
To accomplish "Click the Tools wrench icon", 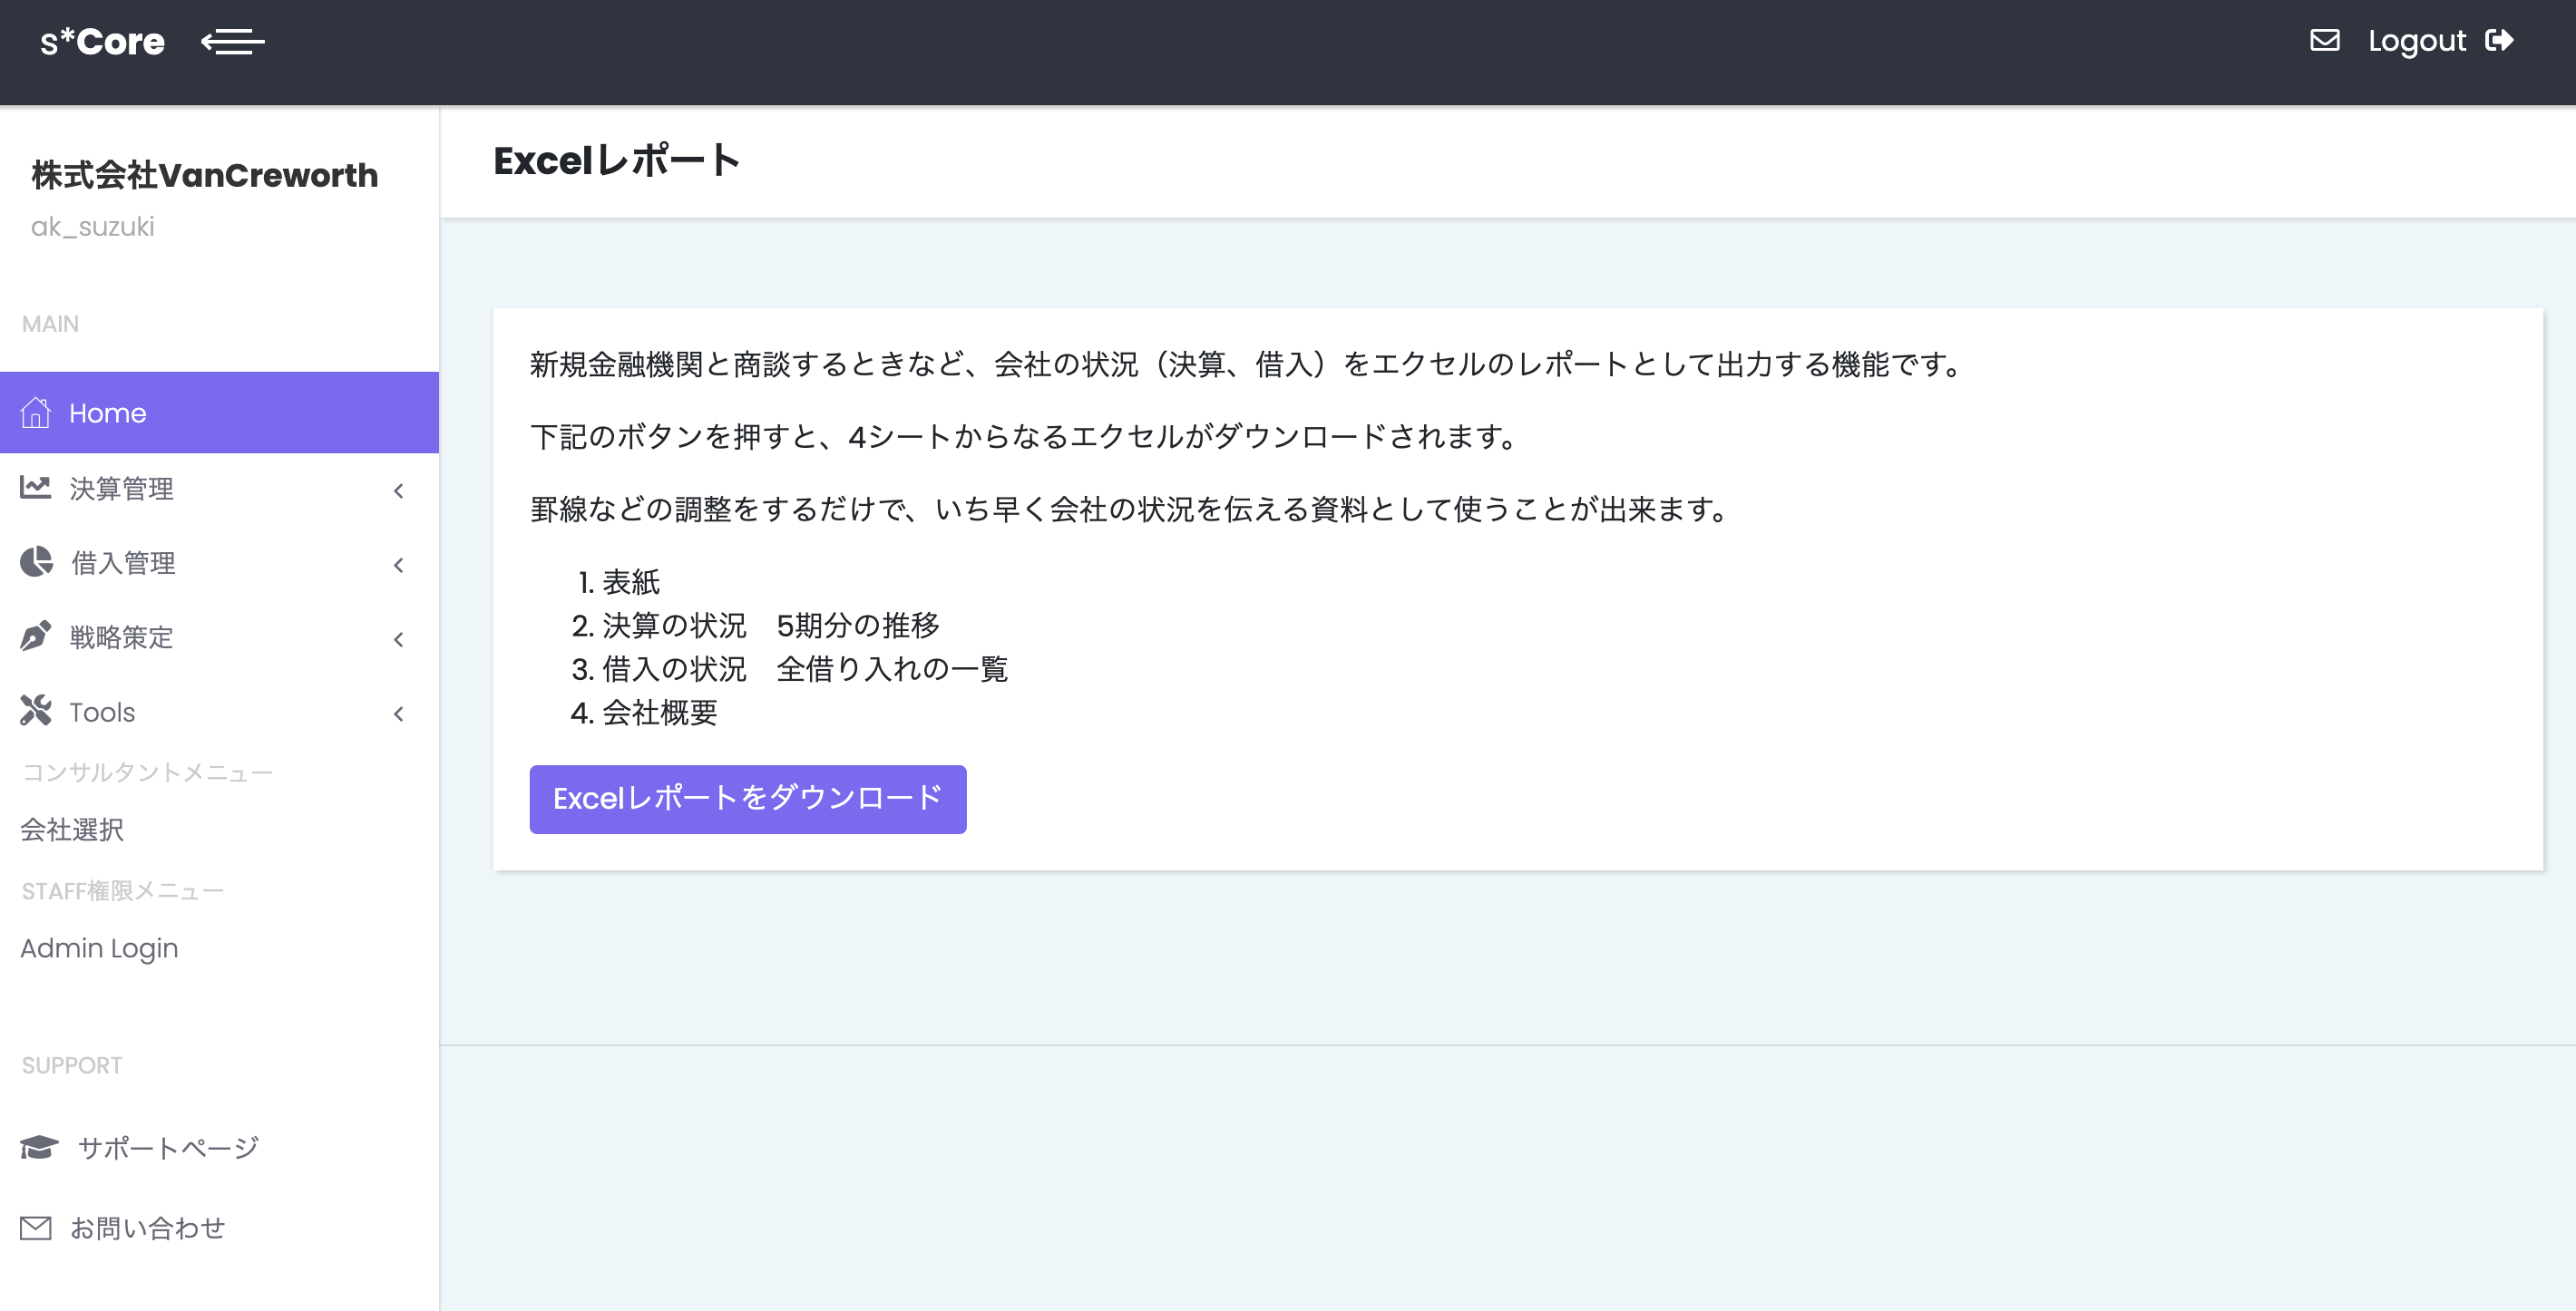I will tap(37, 712).
